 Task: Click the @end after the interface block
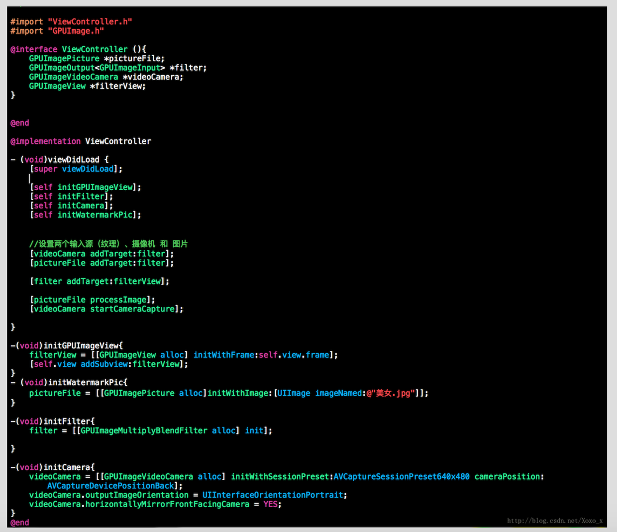click(x=20, y=123)
